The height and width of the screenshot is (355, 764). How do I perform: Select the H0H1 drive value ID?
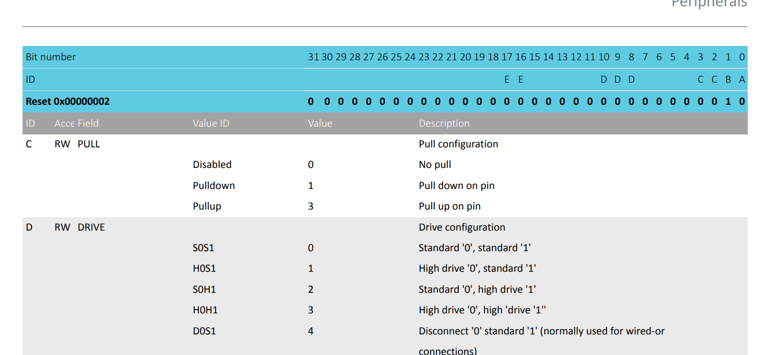tap(205, 310)
